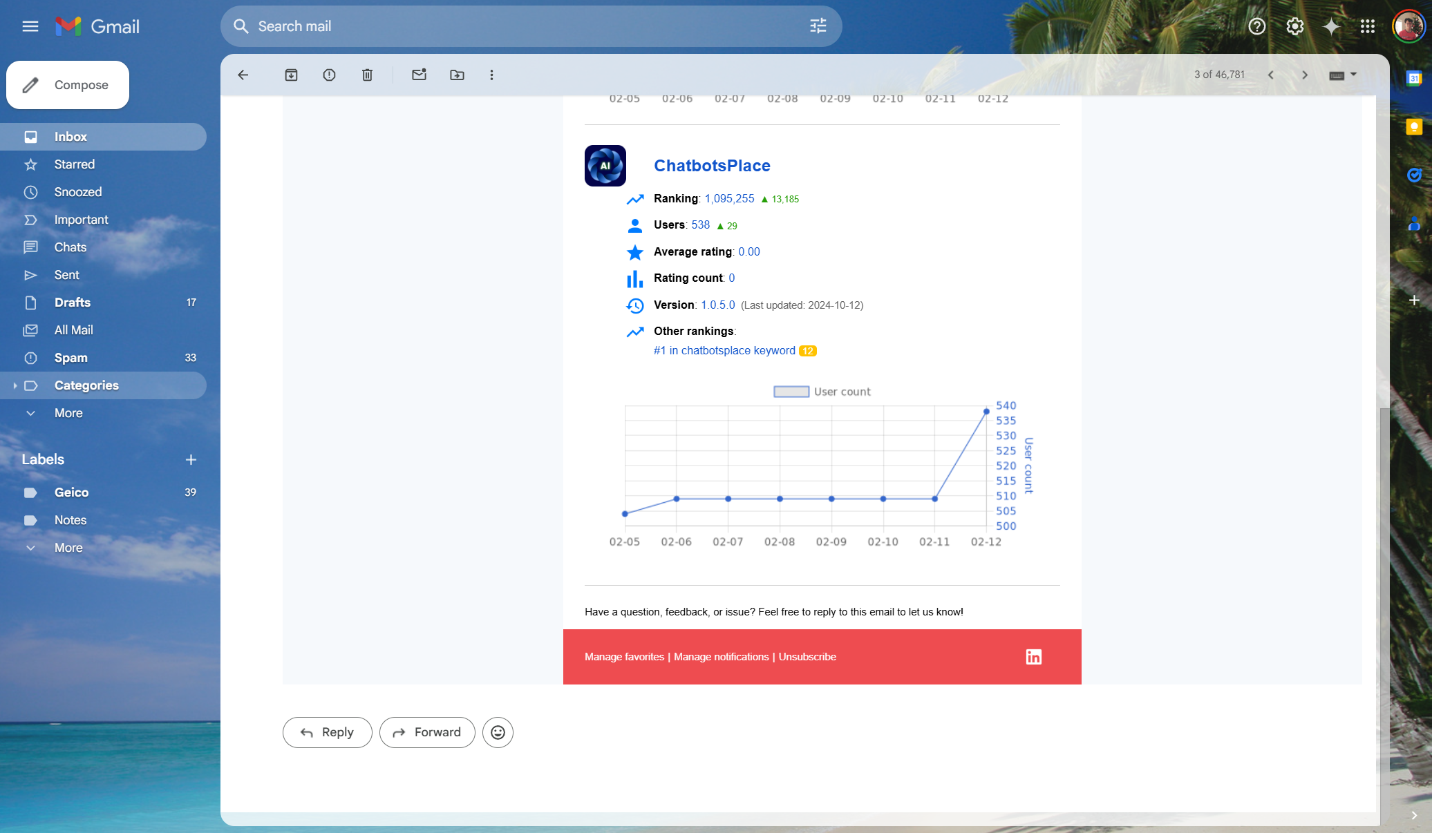Click the LinkedIn icon in footer

[x=1033, y=657]
